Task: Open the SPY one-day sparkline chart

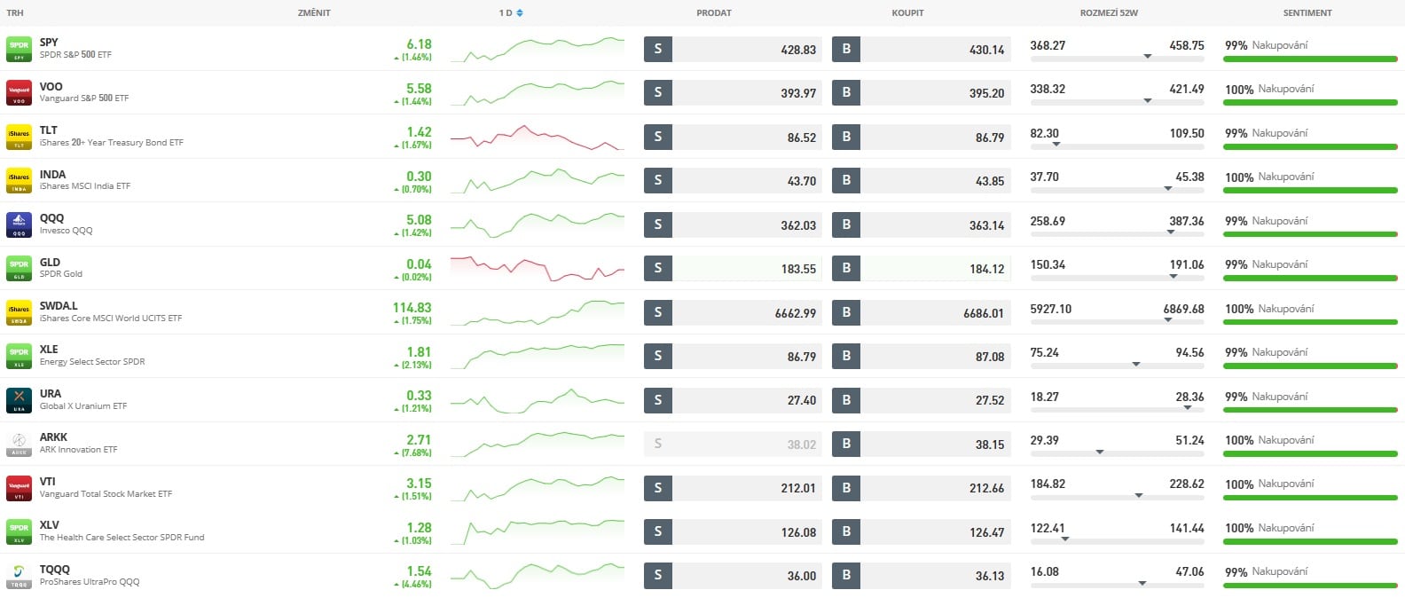Action: [x=538, y=50]
